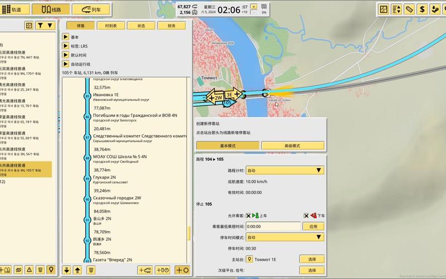
Task: Add a timed schedule entry with clock icon
Action: pos(162,270)
